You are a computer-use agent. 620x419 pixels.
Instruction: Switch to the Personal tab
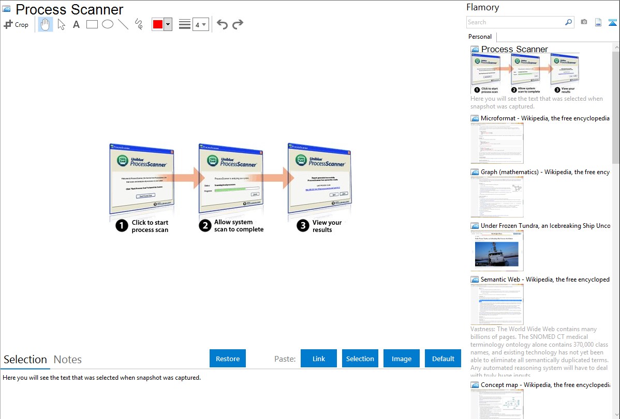click(480, 36)
